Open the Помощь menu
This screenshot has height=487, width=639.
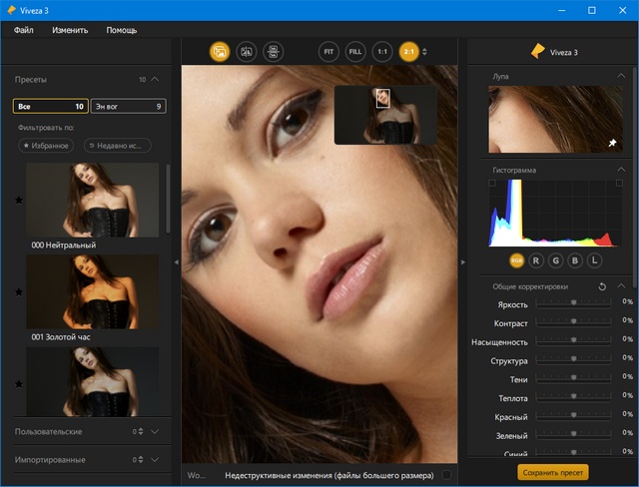click(122, 30)
